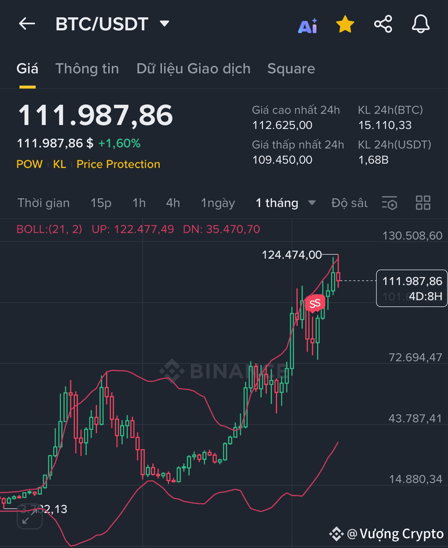Select the 15p timeframe
448x548 pixels.
101,203
